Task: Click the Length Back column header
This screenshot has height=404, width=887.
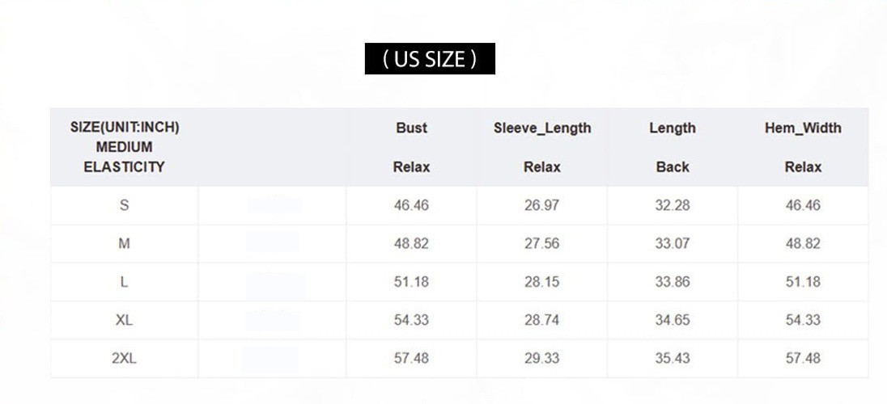Action: tap(673, 147)
